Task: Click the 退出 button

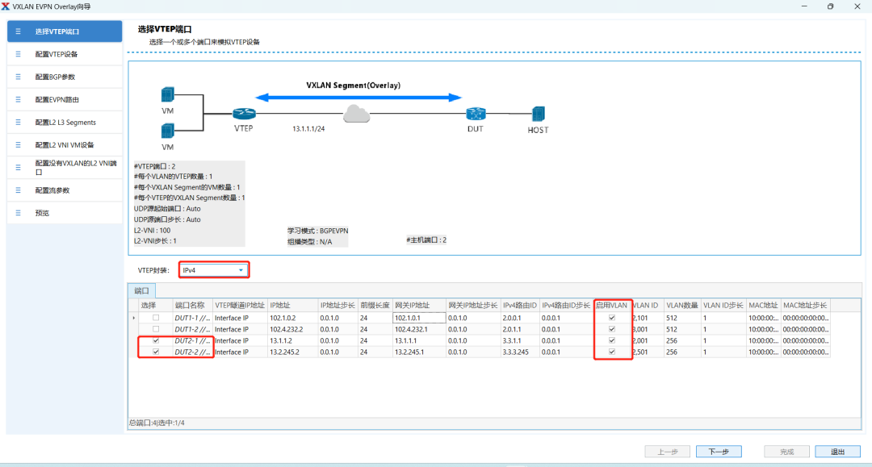Action: pyautogui.click(x=837, y=452)
